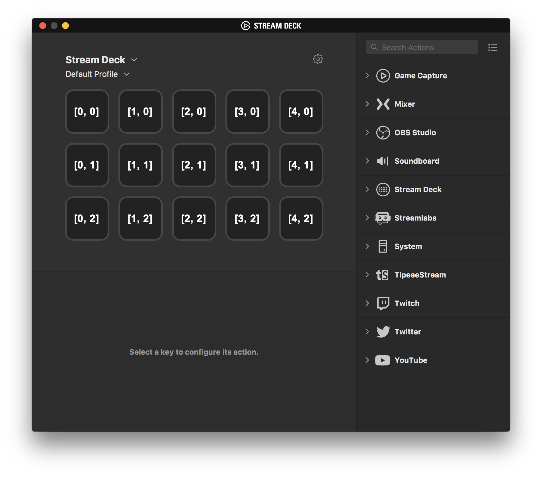The width and height of the screenshot is (542, 477).
Task: Click the Twitter bird icon
Action: [383, 332]
